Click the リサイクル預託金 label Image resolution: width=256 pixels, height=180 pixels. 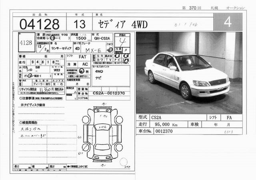[x=28, y=90]
